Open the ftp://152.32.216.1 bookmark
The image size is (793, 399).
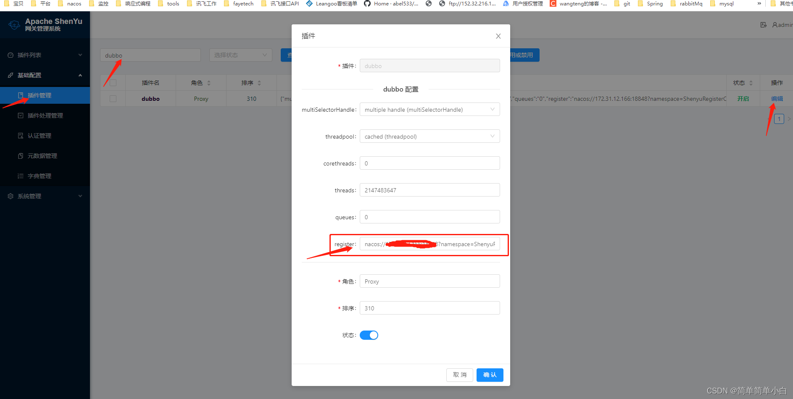coord(467,4)
